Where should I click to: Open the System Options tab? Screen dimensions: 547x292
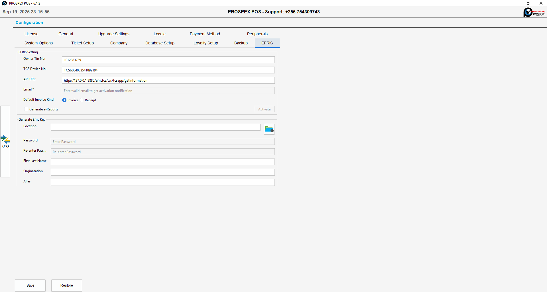(38, 43)
